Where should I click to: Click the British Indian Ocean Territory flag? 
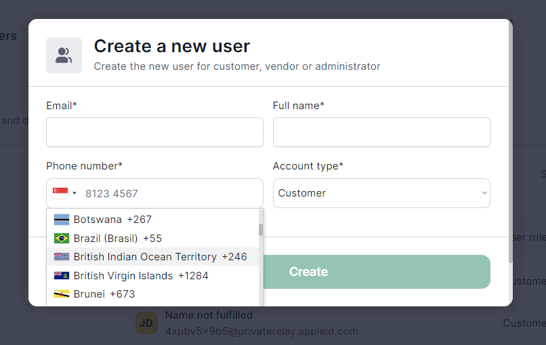62,257
